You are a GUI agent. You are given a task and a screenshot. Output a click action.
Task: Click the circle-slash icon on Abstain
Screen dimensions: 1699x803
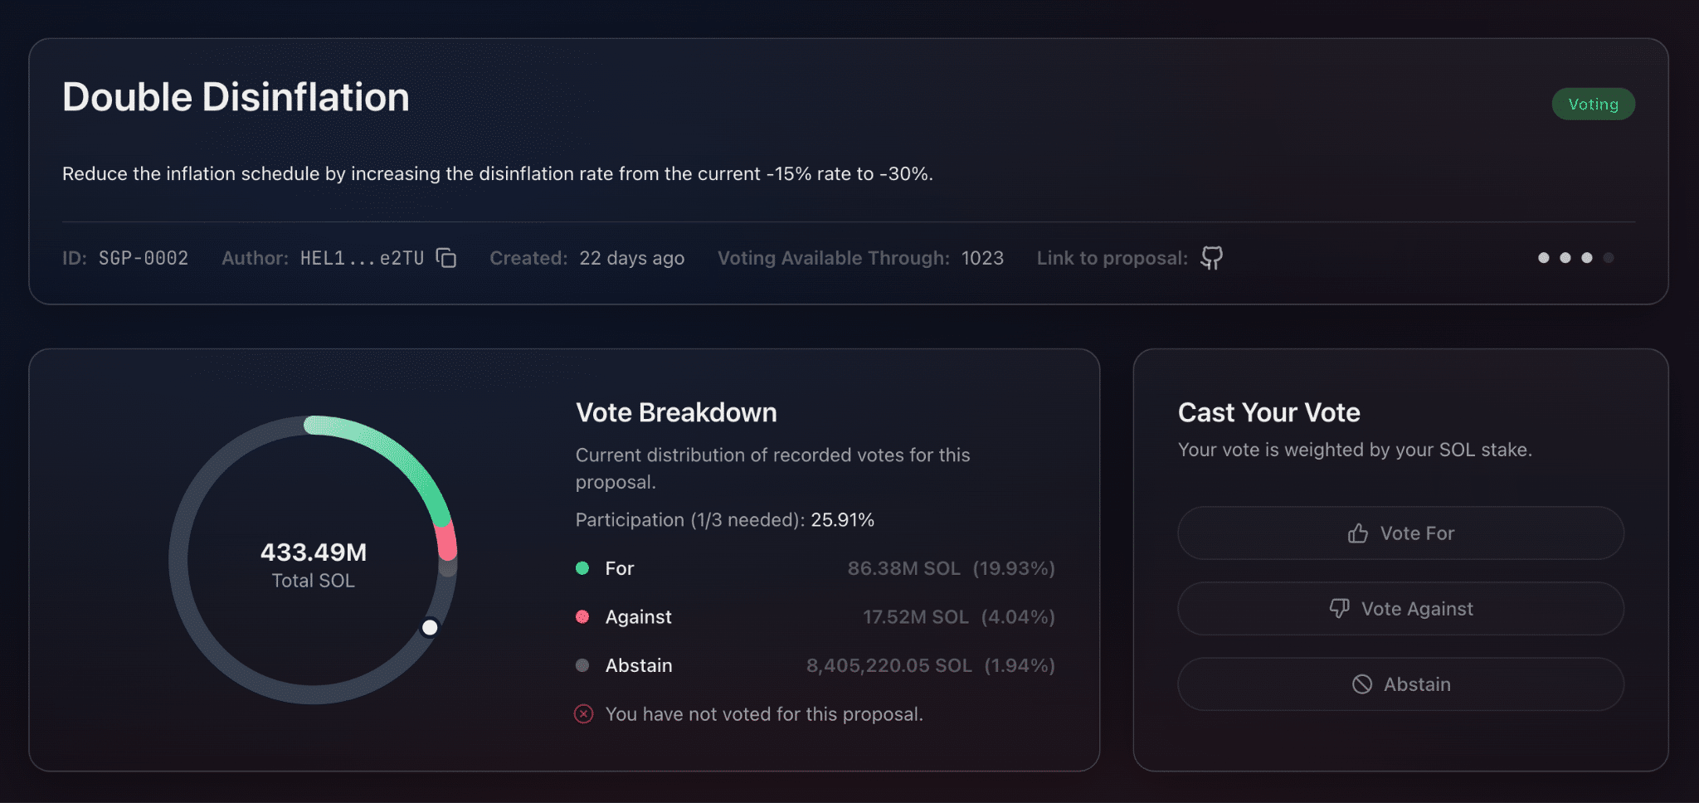(1362, 684)
